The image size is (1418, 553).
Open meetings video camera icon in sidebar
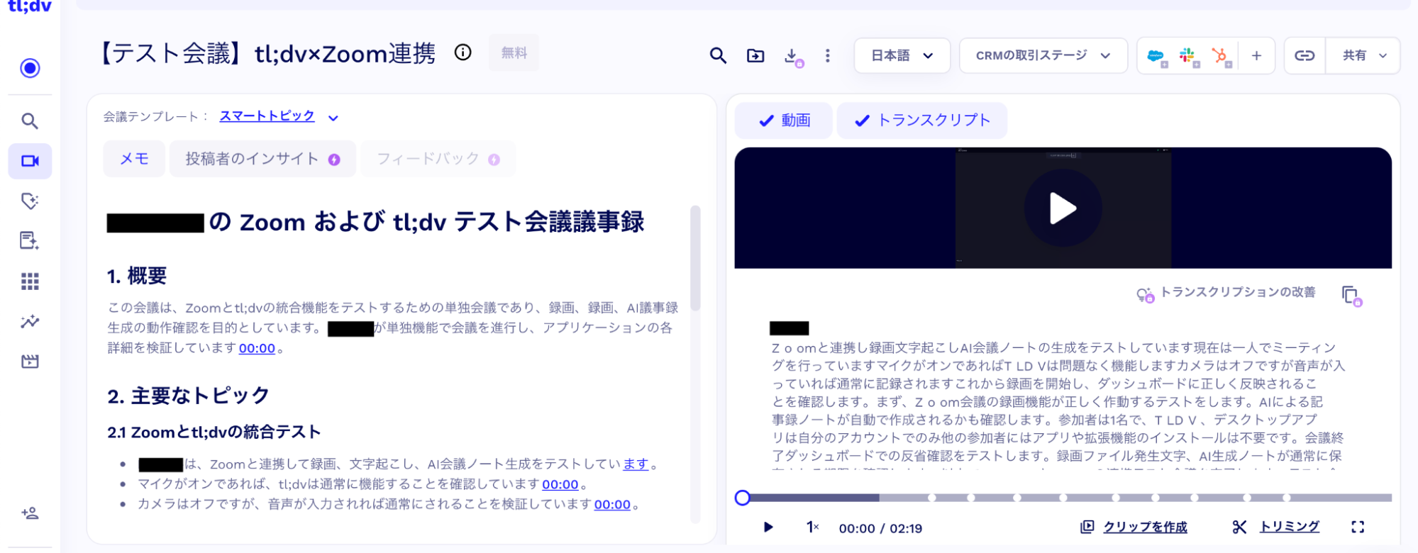pyautogui.click(x=30, y=161)
